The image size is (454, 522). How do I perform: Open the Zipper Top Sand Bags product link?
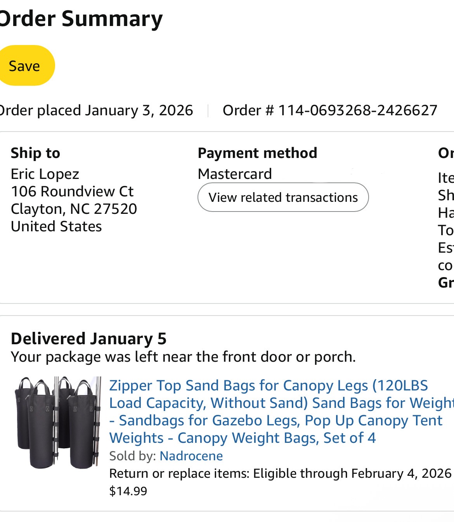click(x=268, y=411)
